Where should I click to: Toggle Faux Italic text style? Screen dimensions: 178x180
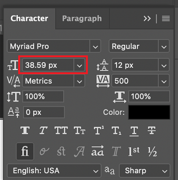[x=43, y=130]
